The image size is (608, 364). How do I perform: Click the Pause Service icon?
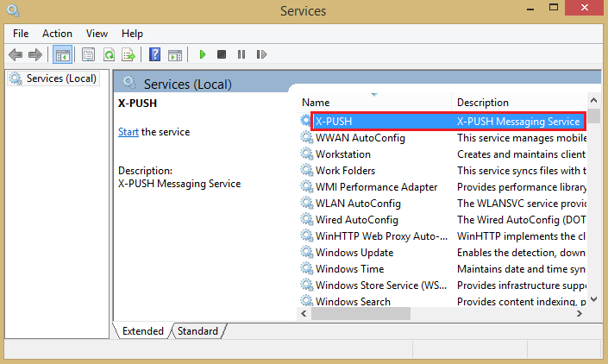(241, 54)
